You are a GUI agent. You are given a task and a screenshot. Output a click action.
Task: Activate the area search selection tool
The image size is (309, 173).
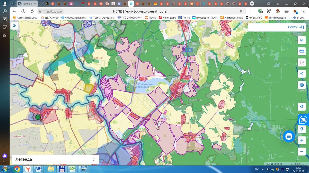click(302, 63)
